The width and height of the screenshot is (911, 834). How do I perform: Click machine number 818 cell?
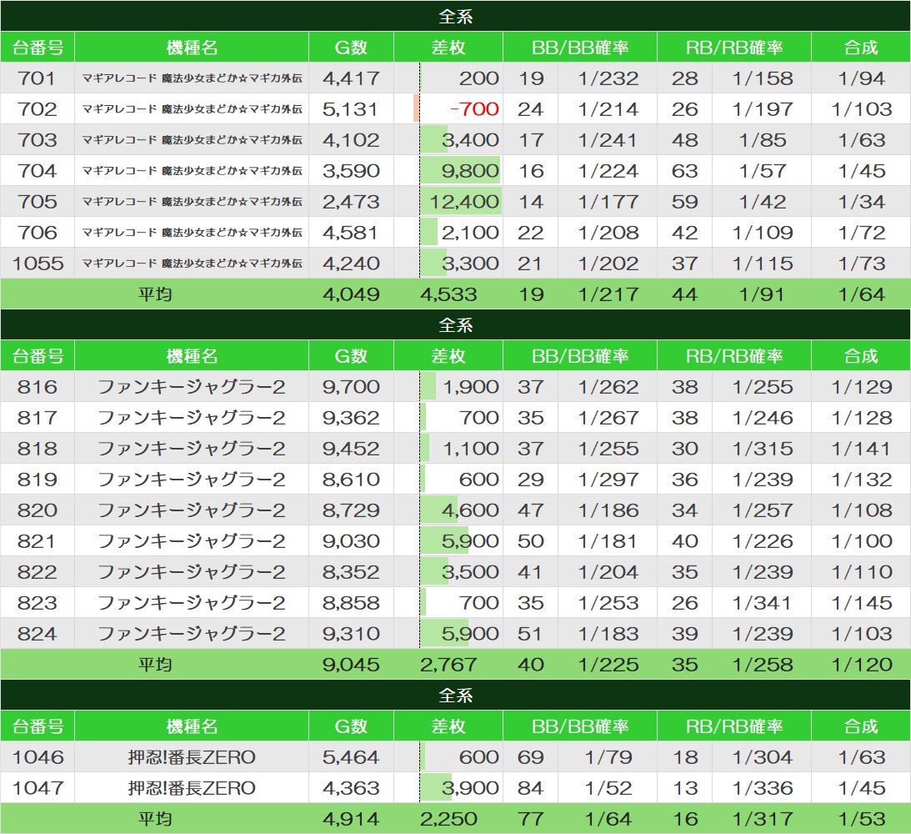pyautogui.click(x=38, y=448)
